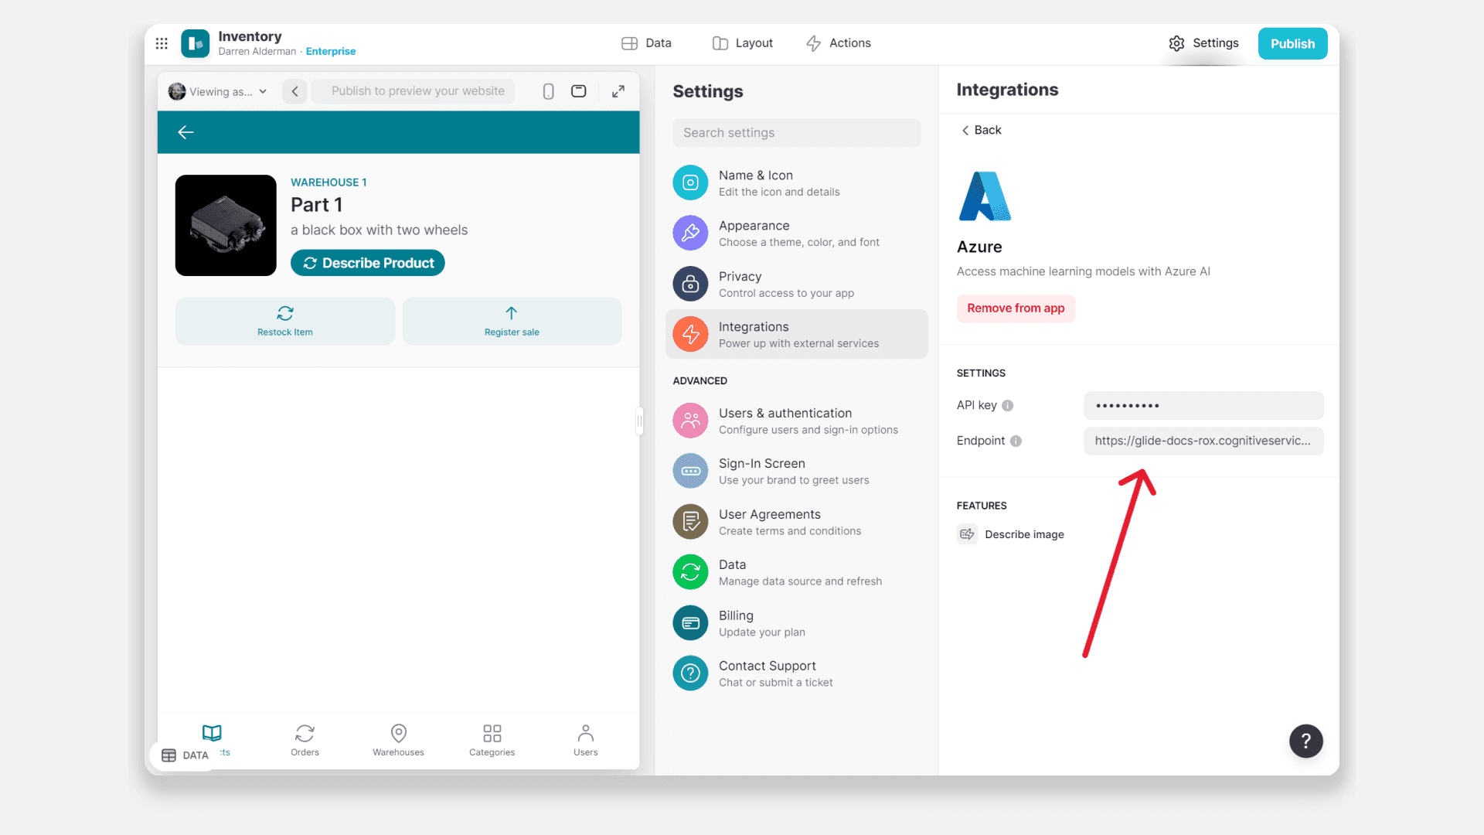Click the help question mark button
This screenshot has width=1484, height=835.
point(1305,741)
